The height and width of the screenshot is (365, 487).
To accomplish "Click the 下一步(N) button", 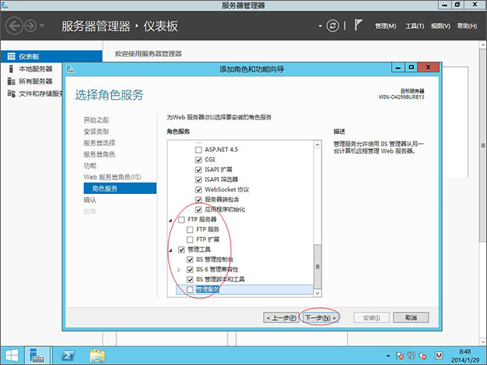I will point(320,318).
